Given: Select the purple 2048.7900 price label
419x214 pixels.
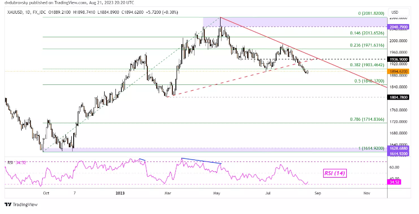Looking at the screenshot, I should pos(399,27).
